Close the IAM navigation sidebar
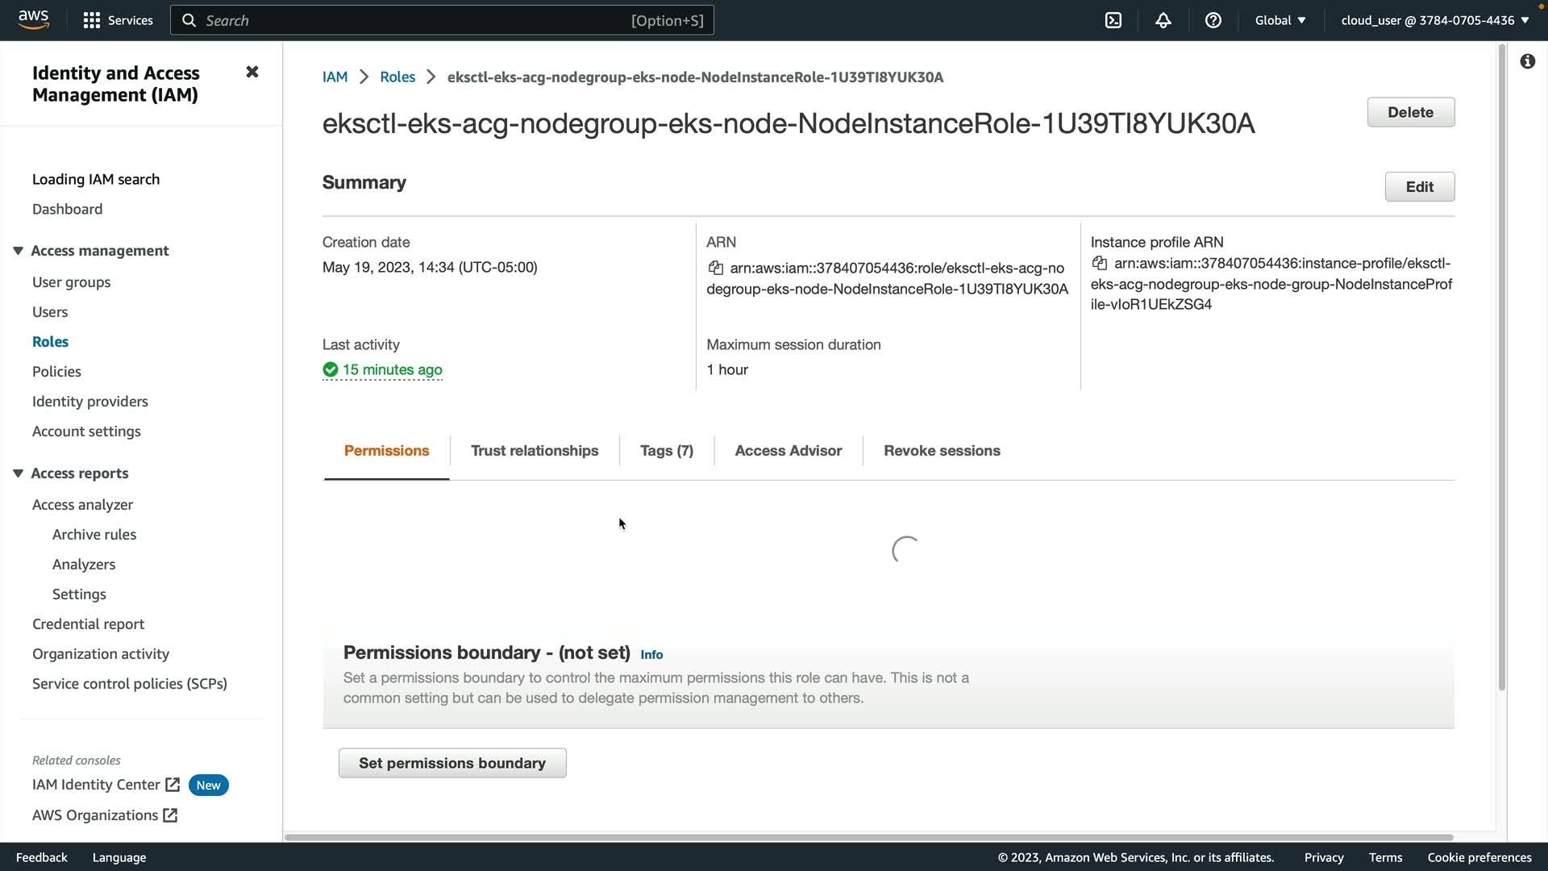The height and width of the screenshot is (871, 1548). pyautogui.click(x=252, y=72)
